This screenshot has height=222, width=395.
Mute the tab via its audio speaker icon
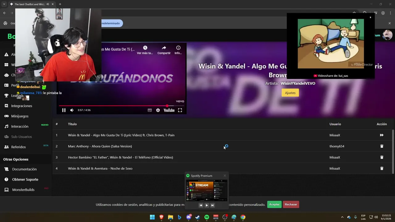[x=48, y=4]
